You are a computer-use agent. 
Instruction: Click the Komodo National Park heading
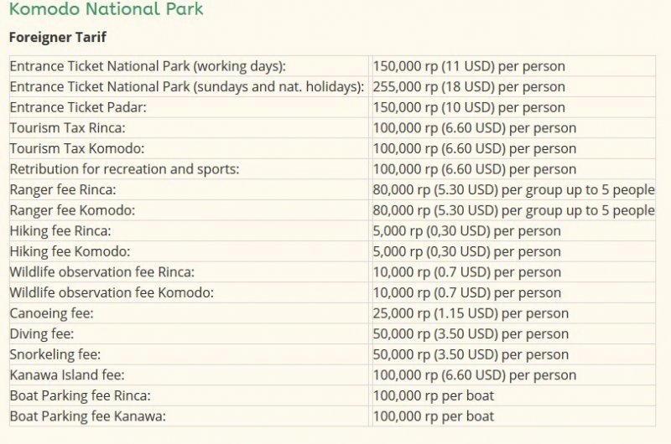pos(107,8)
